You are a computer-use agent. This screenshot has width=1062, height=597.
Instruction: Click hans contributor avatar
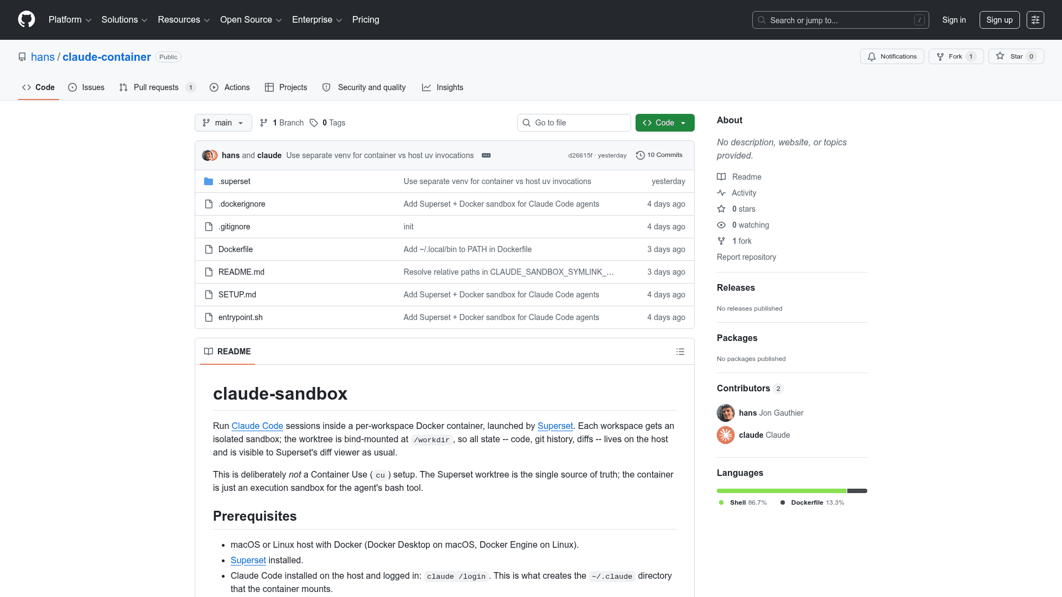coord(726,413)
